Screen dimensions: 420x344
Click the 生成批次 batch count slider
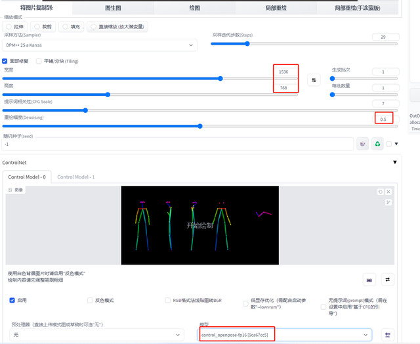point(364,79)
